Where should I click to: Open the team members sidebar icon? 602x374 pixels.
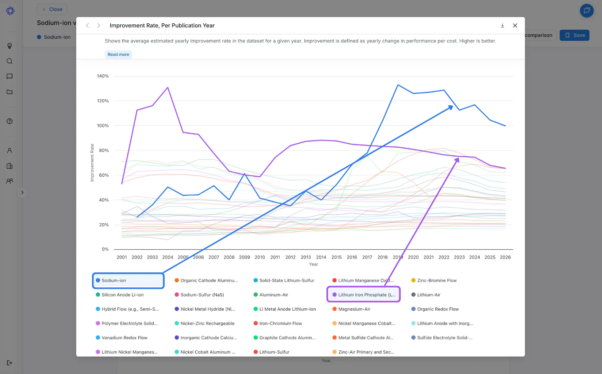(x=10, y=181)
